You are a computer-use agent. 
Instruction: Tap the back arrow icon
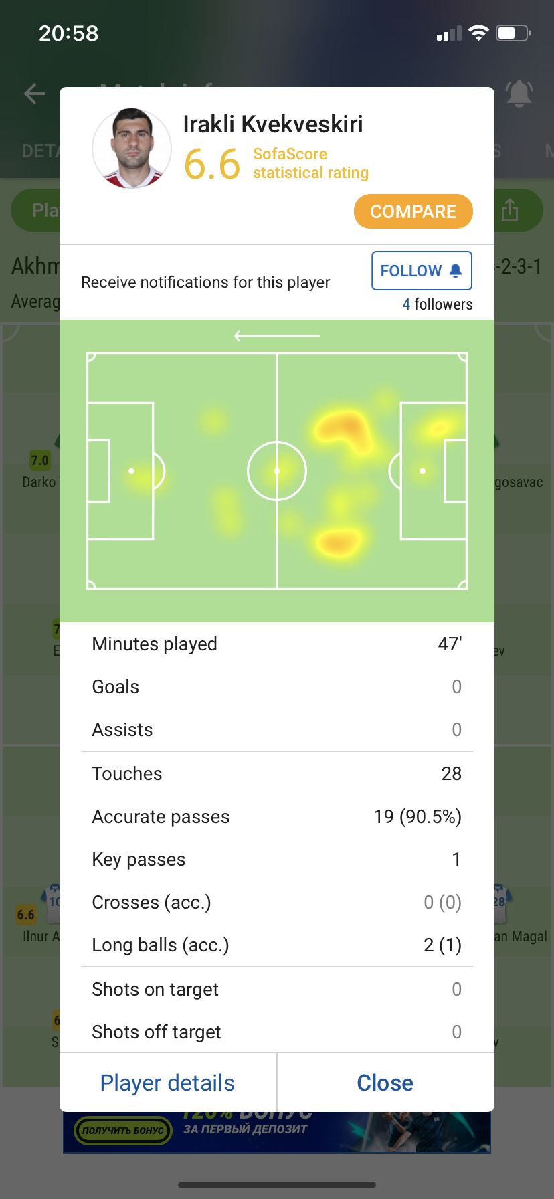[x=35, y=94]
